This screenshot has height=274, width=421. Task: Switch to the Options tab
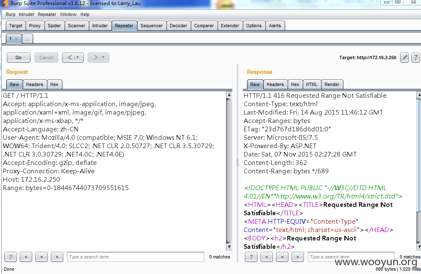[254, 26]
